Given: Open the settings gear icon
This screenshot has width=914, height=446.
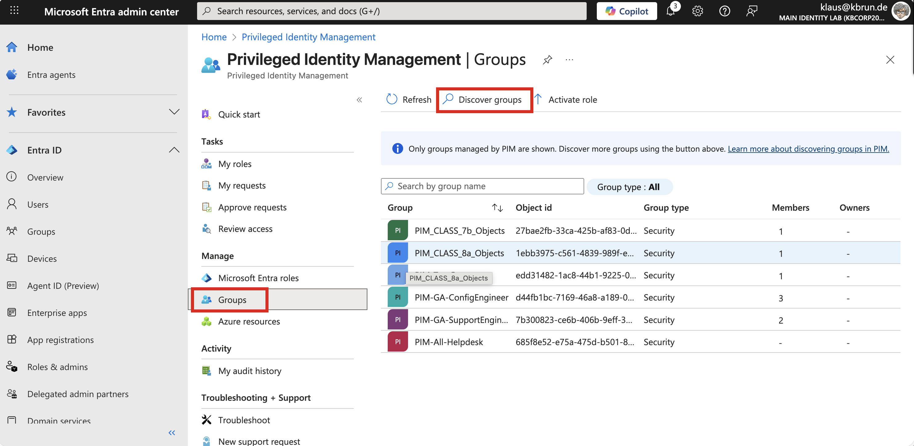Looking at the screenshot, I should click(697, 11).
